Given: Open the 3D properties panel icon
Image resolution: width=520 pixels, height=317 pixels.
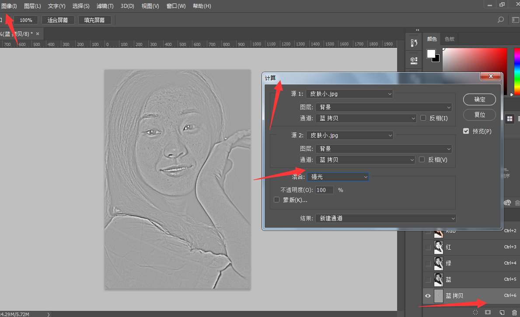Looking at the screenshot, I should (414, 60).
